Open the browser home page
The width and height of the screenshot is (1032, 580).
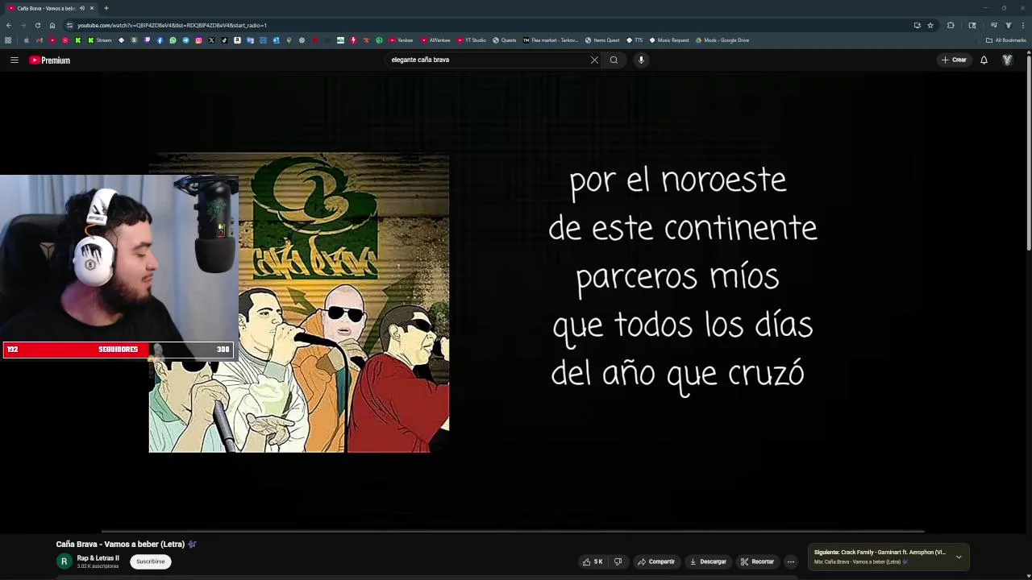click(x=52, y=25)
